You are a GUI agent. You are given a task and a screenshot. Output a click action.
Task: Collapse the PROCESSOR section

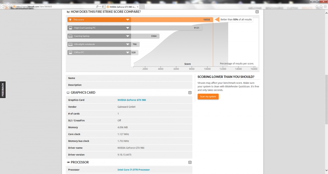[190, 163]
